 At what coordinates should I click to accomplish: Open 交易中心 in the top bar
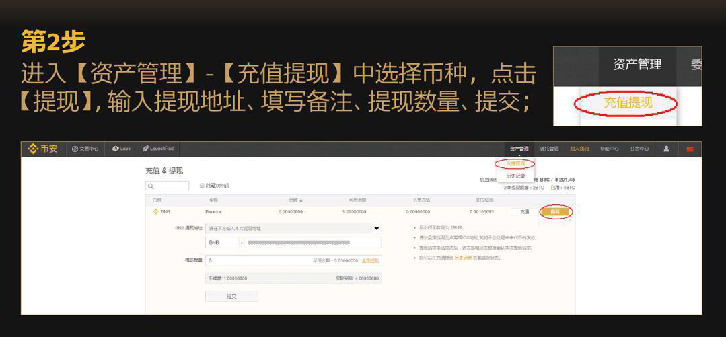[85, 149]
